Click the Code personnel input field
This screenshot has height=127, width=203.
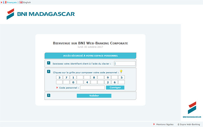(x=92, y=88)
